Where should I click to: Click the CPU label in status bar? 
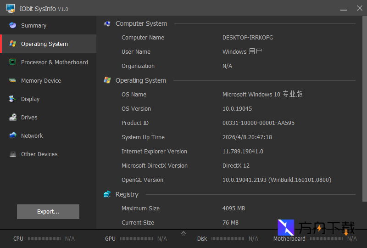point(18,239)
